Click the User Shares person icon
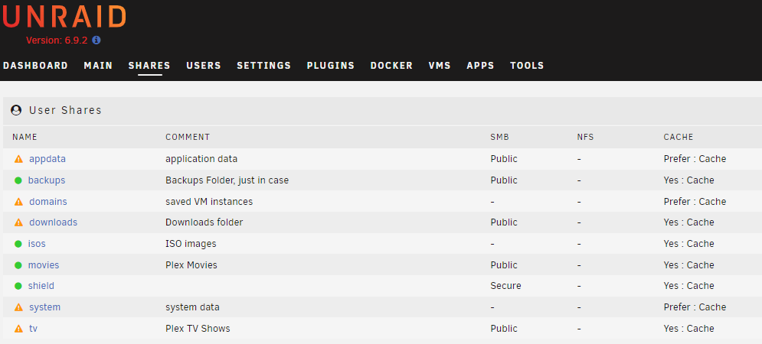 pyautogui.click(x=16, y=110)
